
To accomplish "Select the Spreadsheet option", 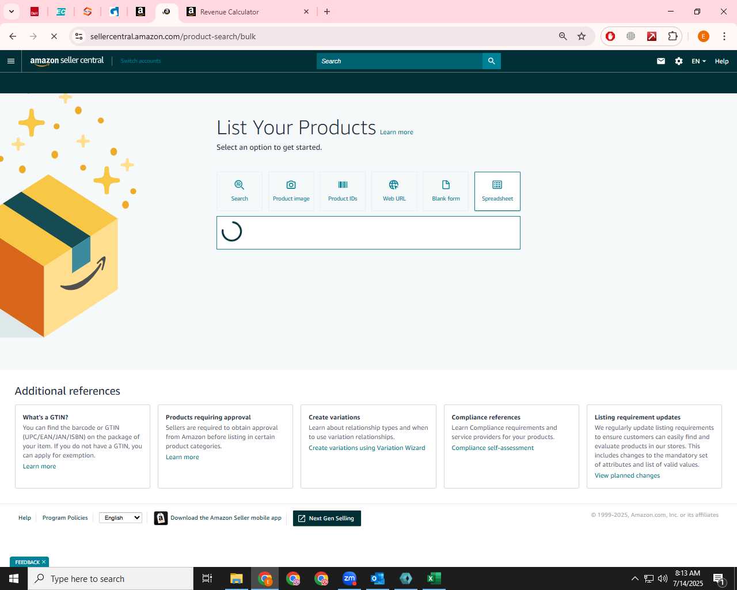I will point(497,191).
